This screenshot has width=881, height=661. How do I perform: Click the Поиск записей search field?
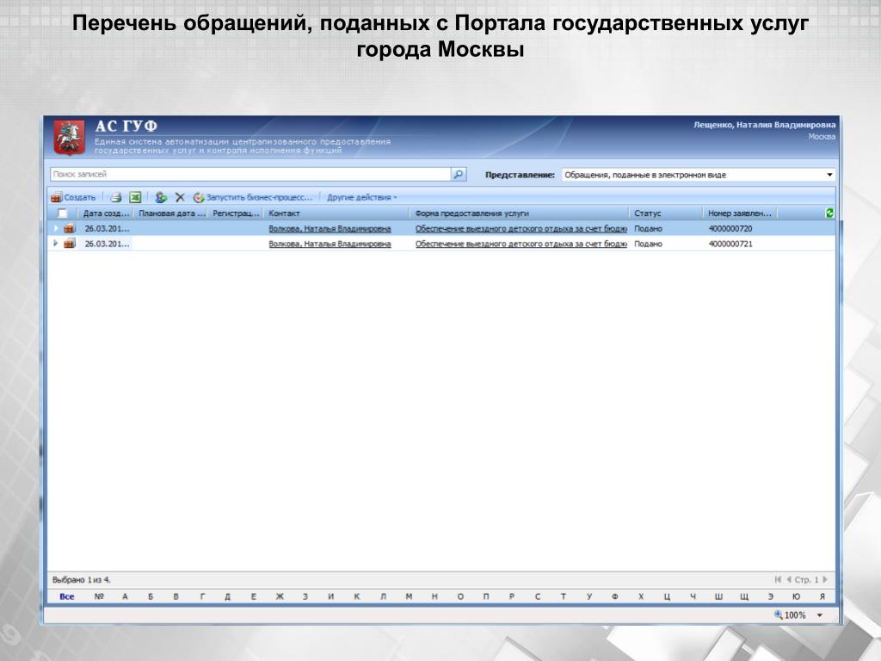coord(250,174)
